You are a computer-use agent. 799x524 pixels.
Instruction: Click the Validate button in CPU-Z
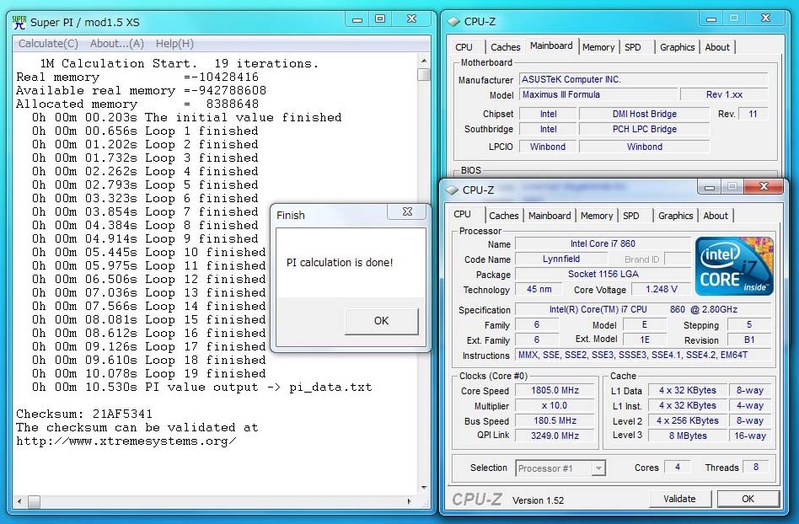679,499
